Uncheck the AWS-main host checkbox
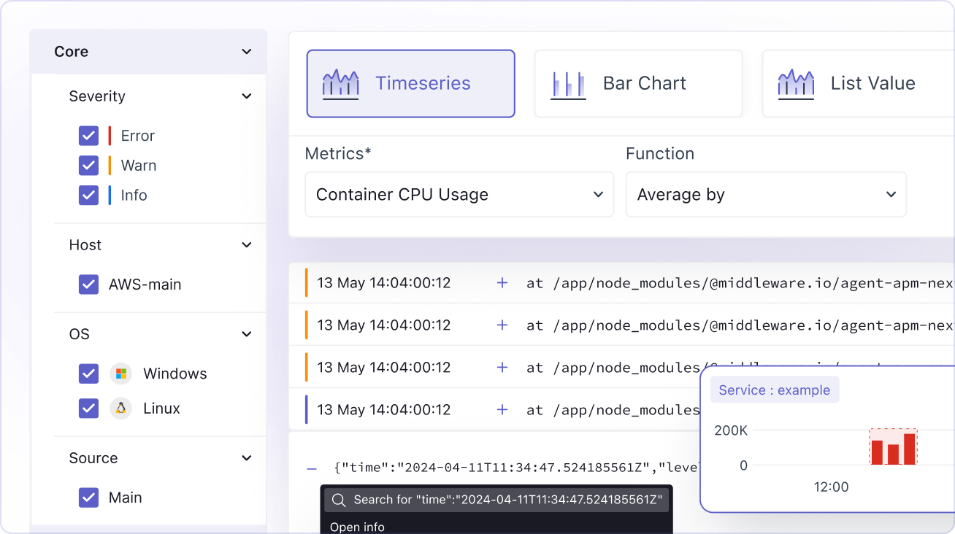This screenshot has width=955, height=534. [88, 285]
